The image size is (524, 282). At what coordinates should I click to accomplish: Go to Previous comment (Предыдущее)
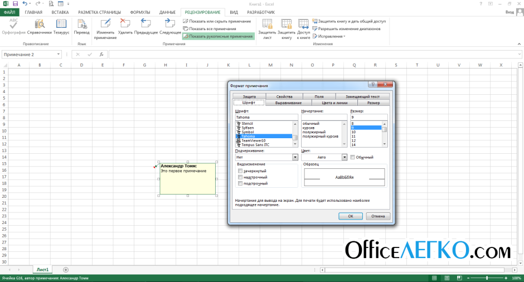point(146,26)
